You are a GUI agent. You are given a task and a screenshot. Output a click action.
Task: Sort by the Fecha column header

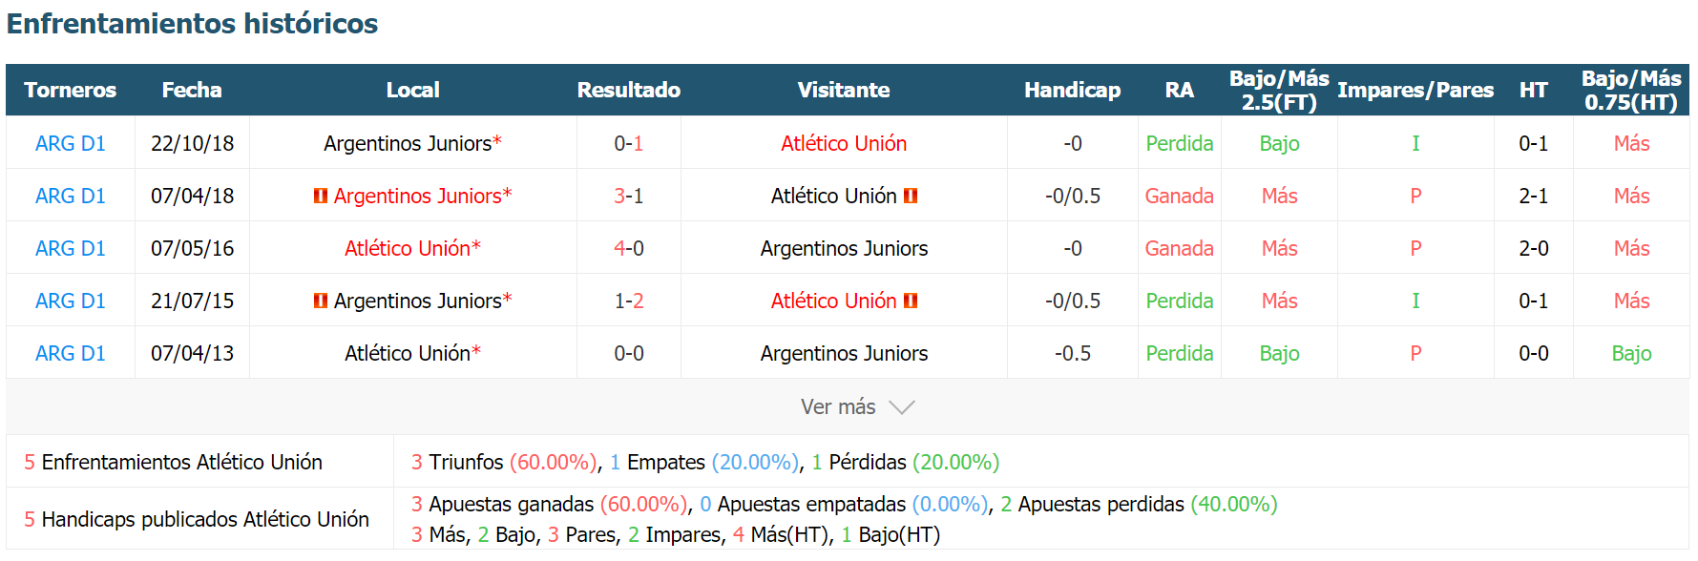[x=192, y=90]
